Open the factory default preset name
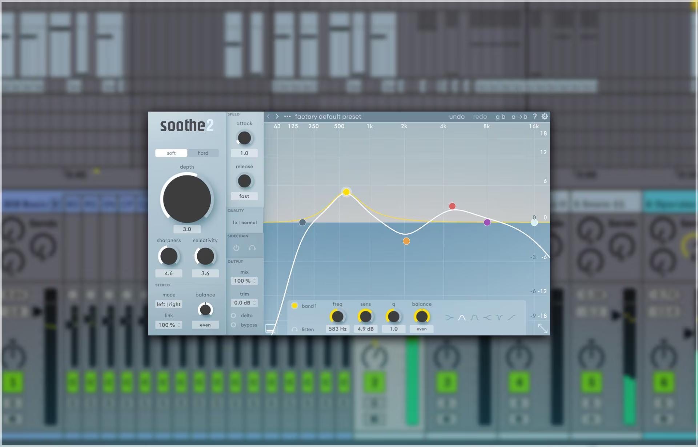Image resolution: width=698 pixels, height=447 pixels. click(x=328, y=117)
